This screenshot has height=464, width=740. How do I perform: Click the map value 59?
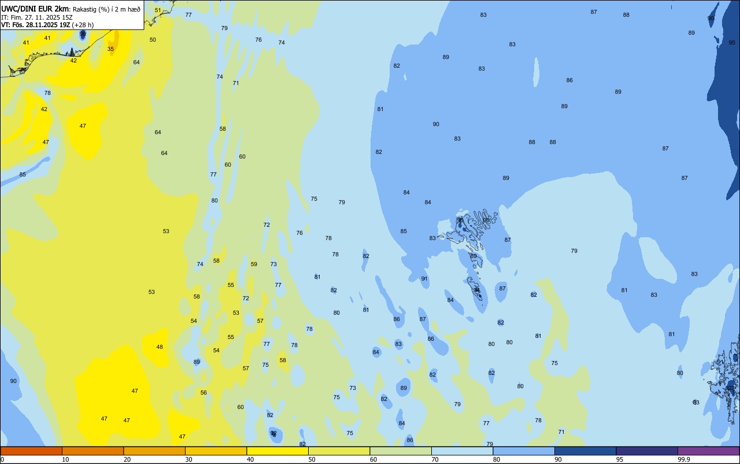(x=254, y=264)
